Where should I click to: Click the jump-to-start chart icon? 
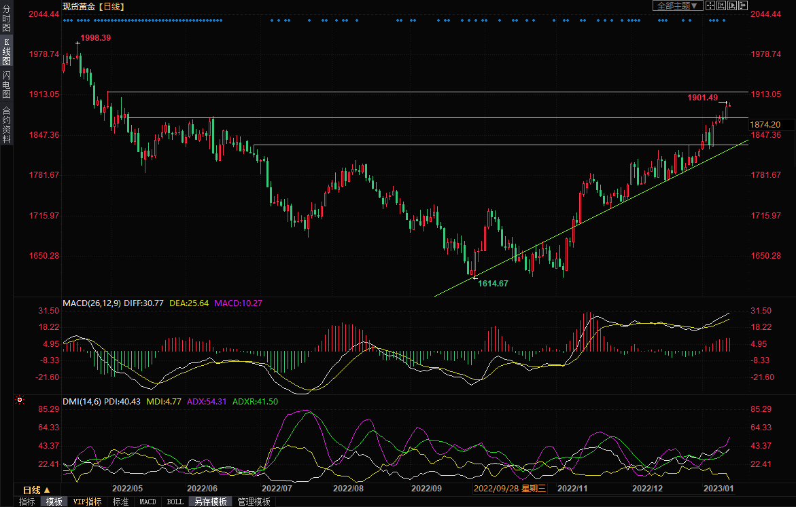721,5
